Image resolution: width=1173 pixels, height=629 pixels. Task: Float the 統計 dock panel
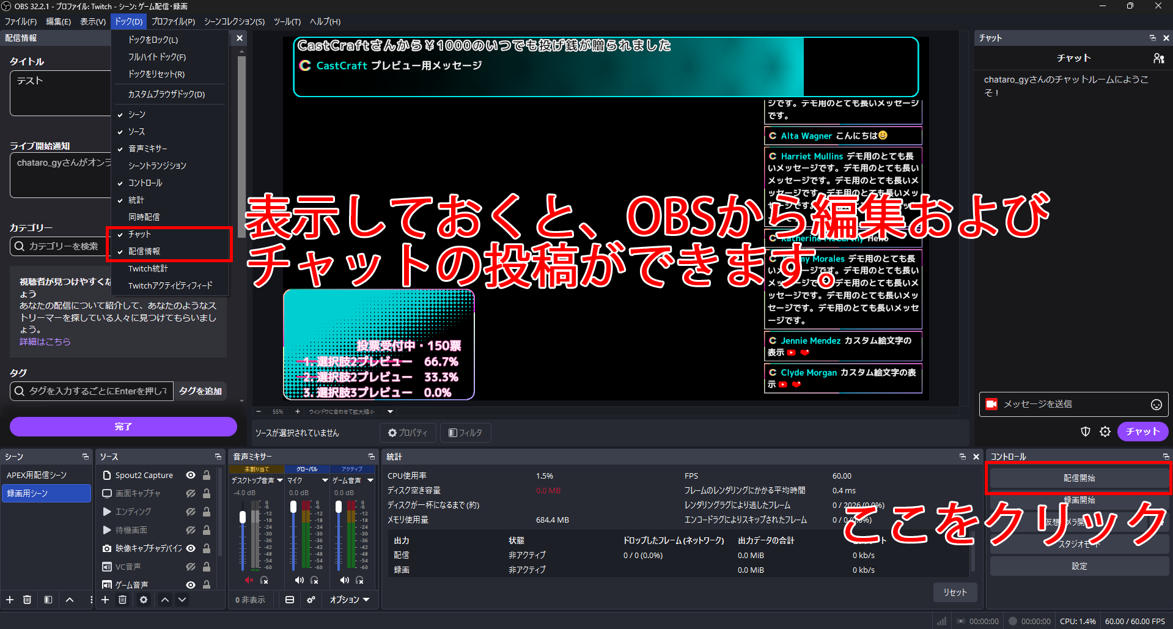963,457
